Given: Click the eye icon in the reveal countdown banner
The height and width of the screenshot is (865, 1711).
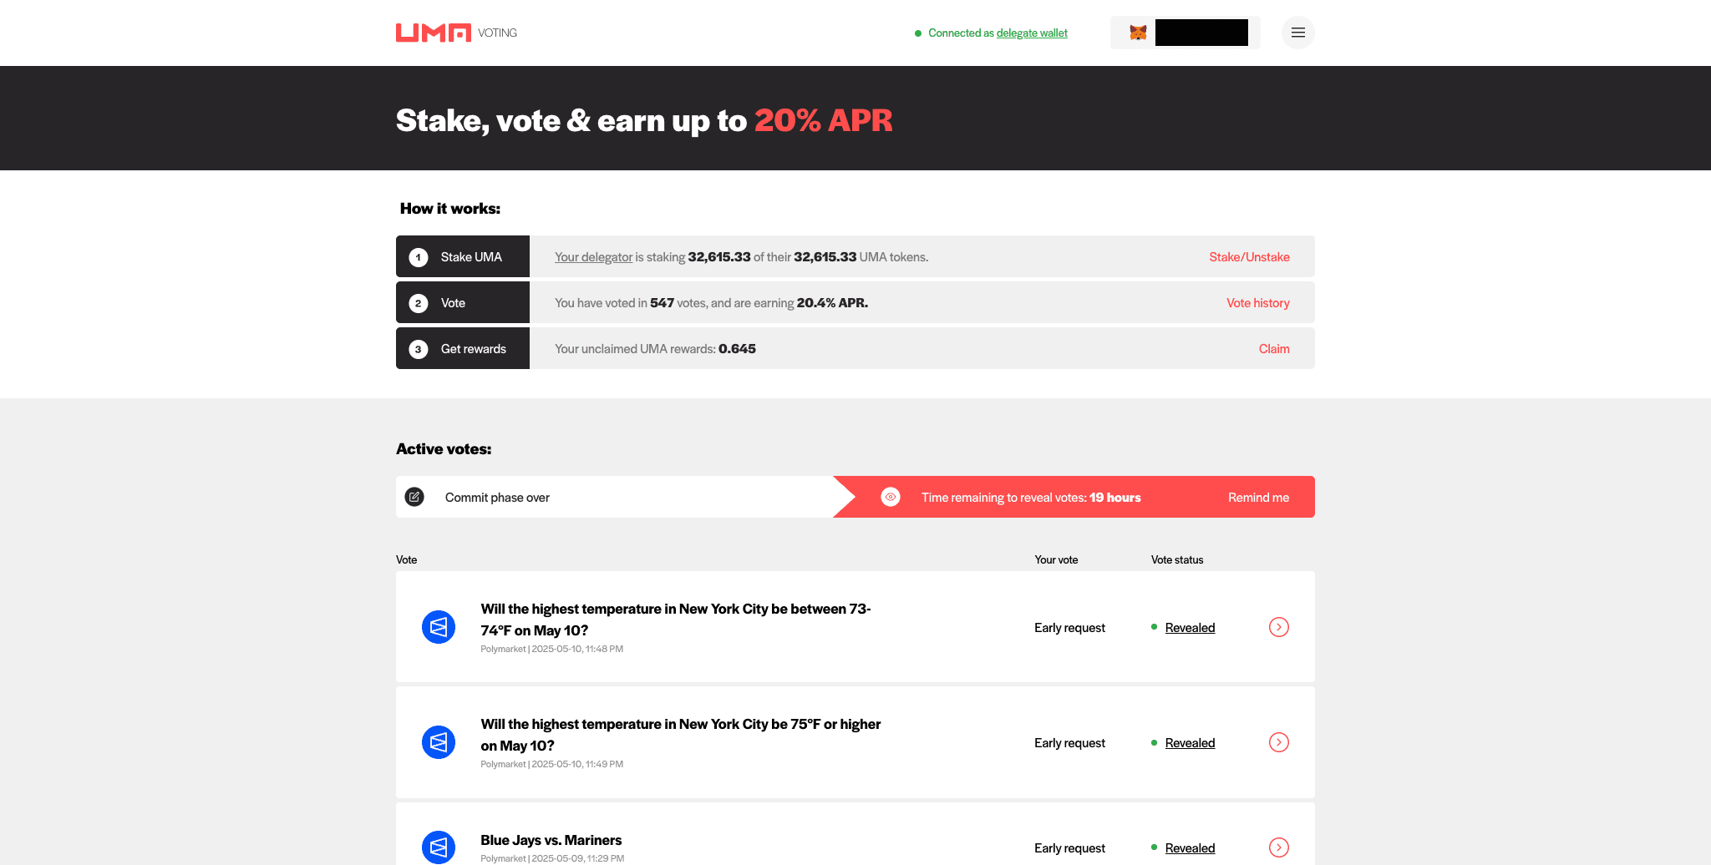Looking at the screenshot, I should (891, 497).
